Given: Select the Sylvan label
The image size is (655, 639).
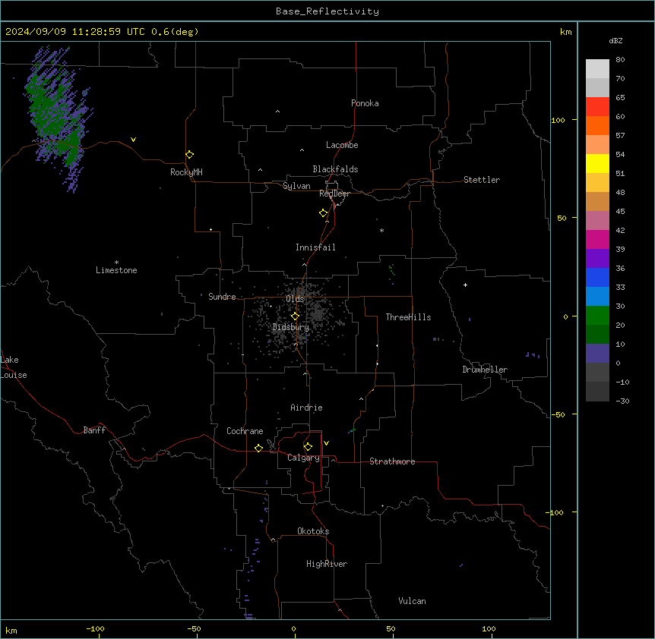Looking at the screenshot, I should point(296,186).
